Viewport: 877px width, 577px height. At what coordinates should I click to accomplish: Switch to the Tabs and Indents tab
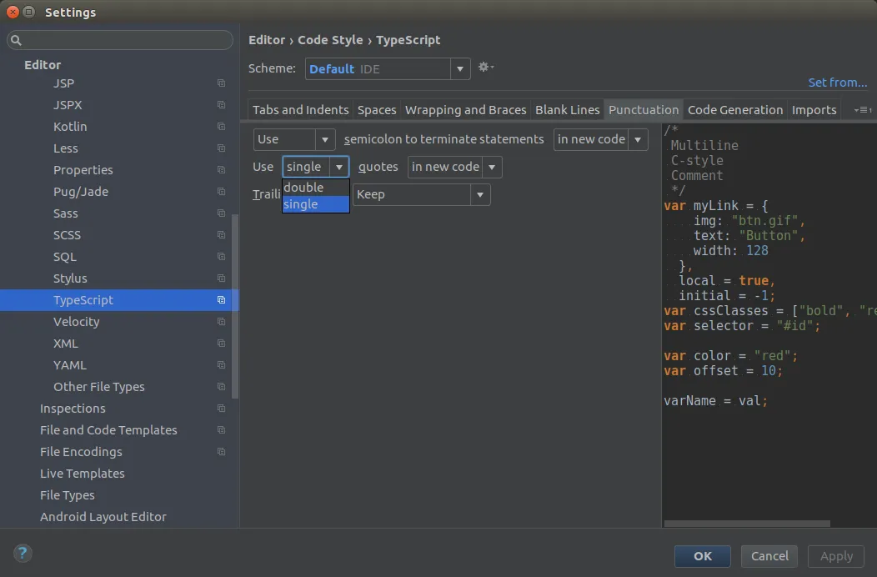click(x=300, y=110)
